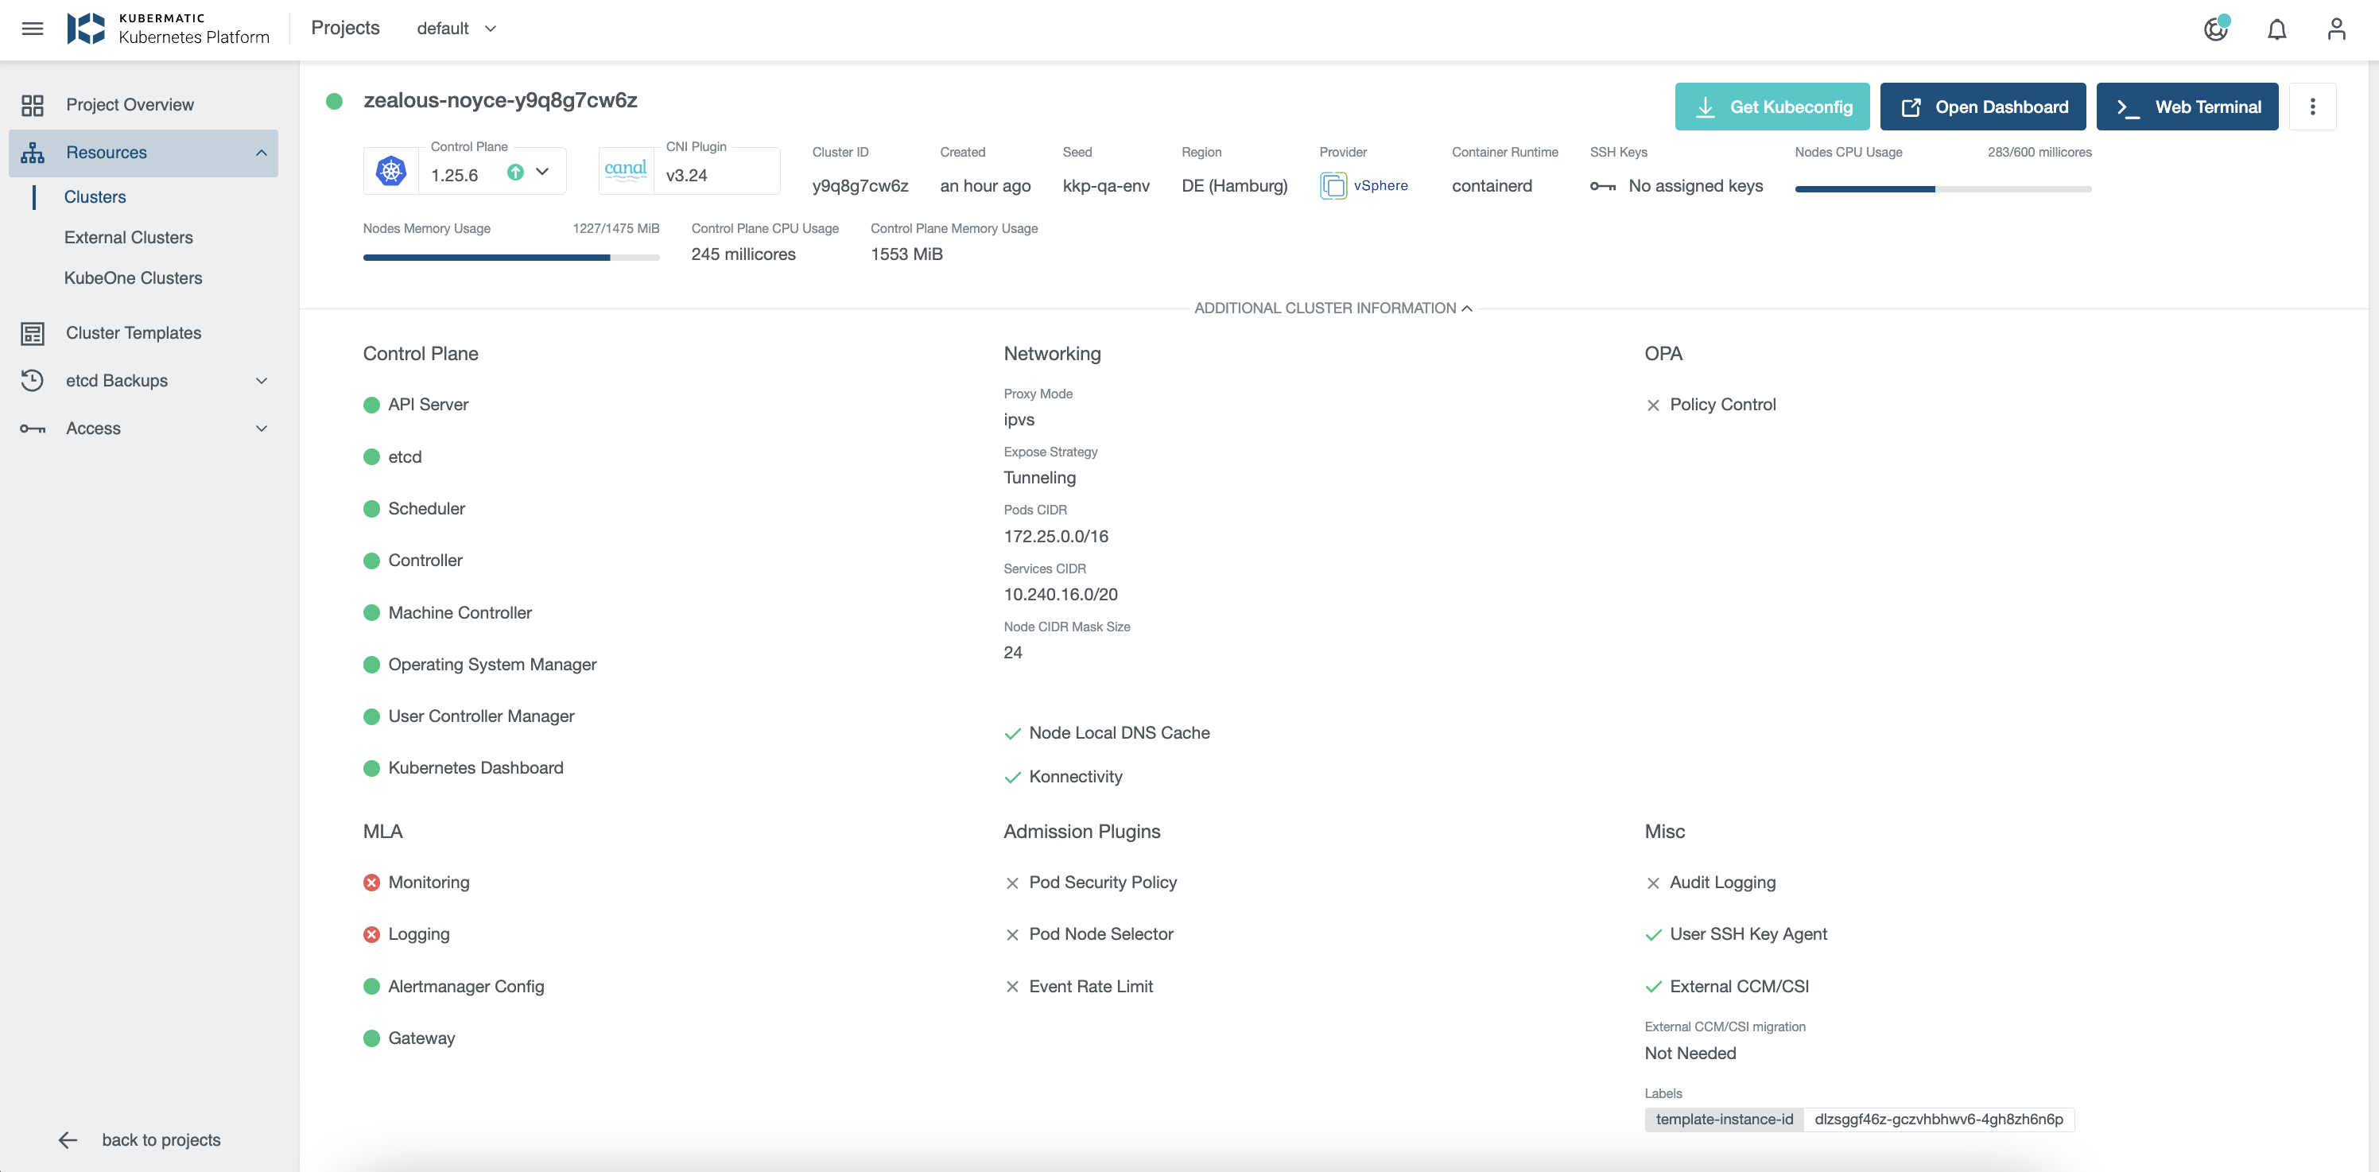Click the Project Overview grid icon
The width and height of the screenshot is (2379, 1172).
(x=33, y=105)
